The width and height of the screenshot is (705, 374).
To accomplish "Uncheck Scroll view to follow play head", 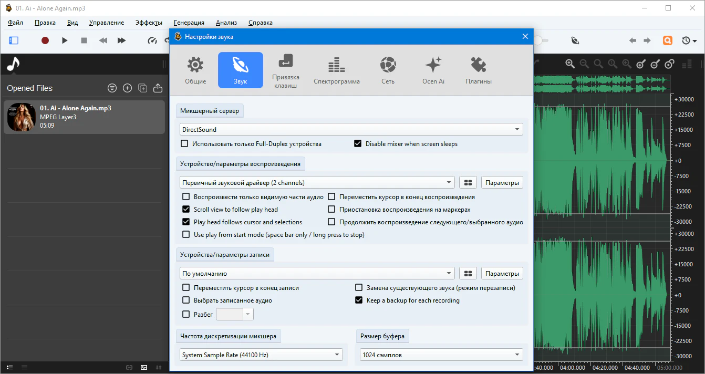I will (186, 210).
